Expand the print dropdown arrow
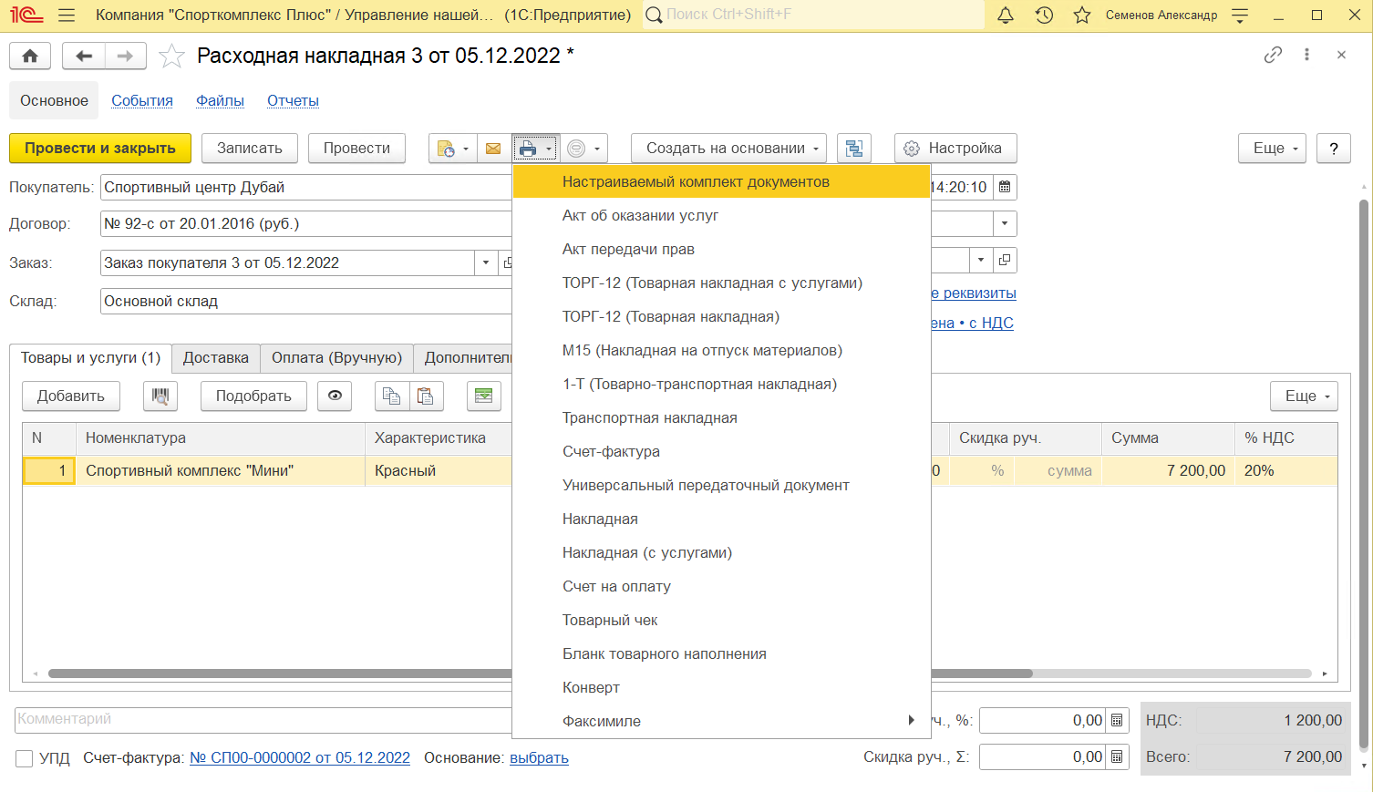Screen dimensions: 1373x792 (549, 149)
